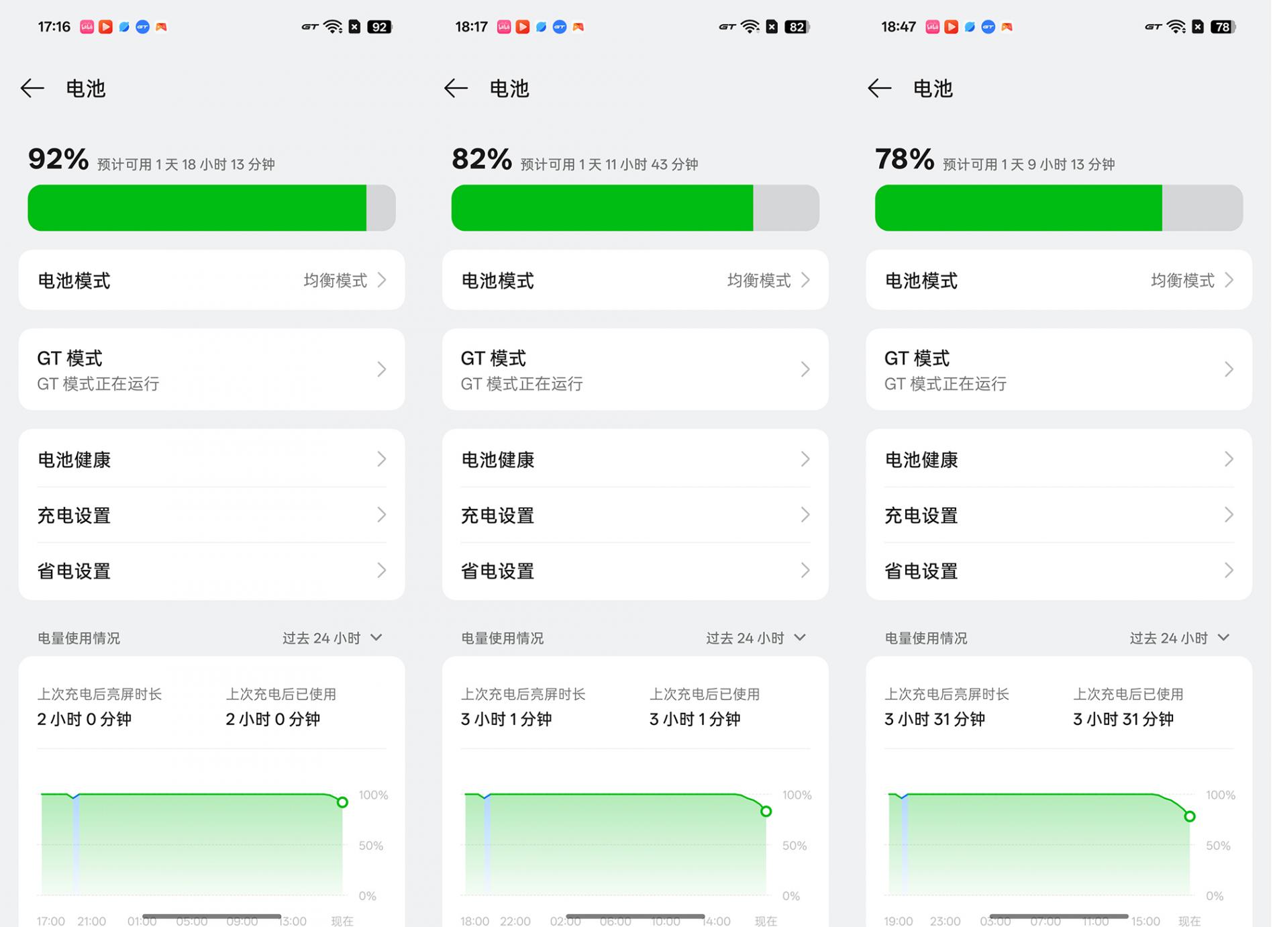1275x927 pixels.
Task: Tap the blue round GT notification icon at 17:16
Action: click(142, 27)
